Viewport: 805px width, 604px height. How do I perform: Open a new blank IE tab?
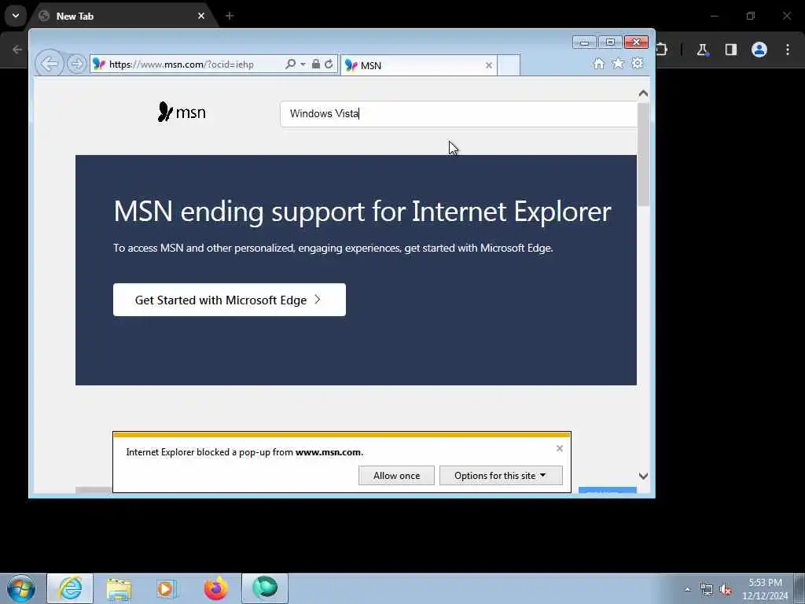coord(509,65)
